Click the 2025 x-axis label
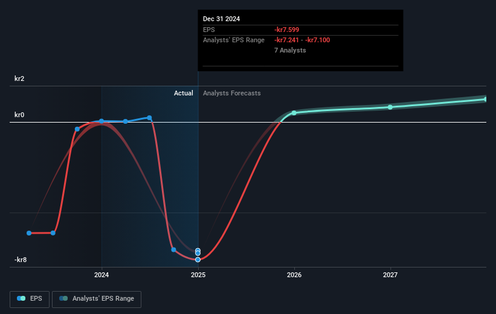Viewport: 496px width, 314px height. pos(198,275)
